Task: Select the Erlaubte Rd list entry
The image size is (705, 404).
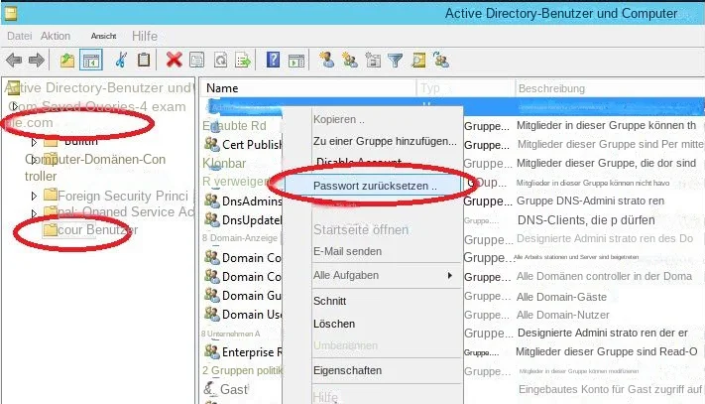Action: click(234, 126)
